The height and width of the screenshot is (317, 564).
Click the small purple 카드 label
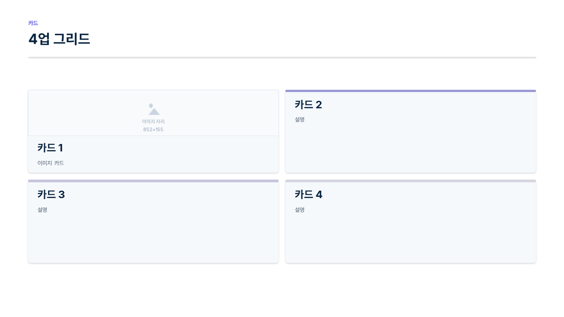(x=33, y=23)
